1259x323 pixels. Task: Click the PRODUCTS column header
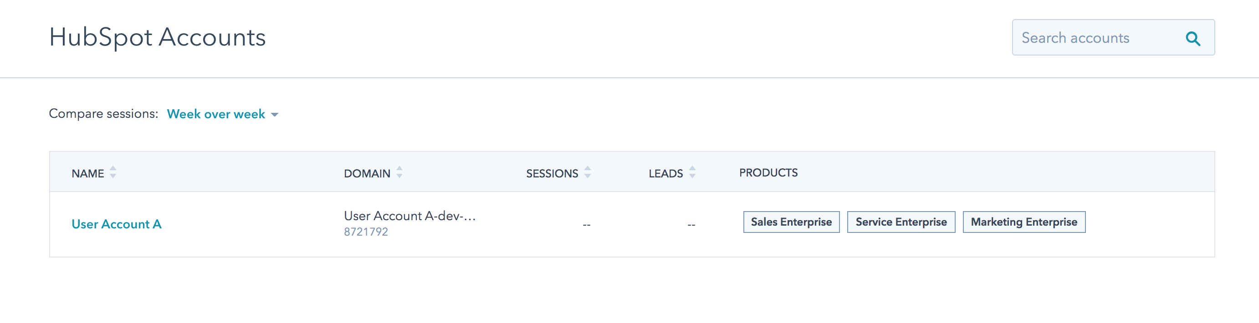pyautogui.click(x=768, y=173)
